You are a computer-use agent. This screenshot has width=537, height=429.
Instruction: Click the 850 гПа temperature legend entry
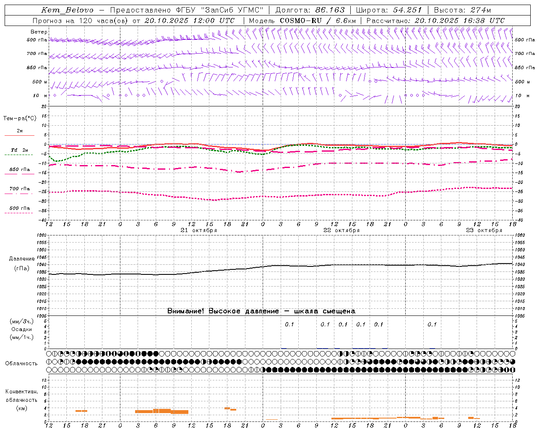coord(19,171)
